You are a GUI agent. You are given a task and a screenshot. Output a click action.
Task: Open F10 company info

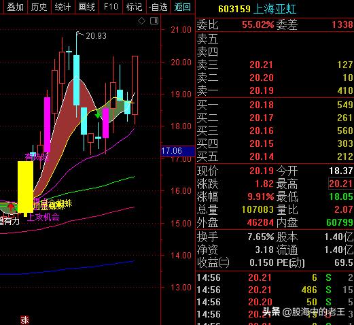tap(111, 7)
